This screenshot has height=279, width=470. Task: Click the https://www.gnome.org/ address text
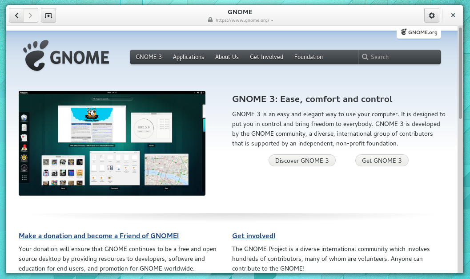click(x=242, y=20)
